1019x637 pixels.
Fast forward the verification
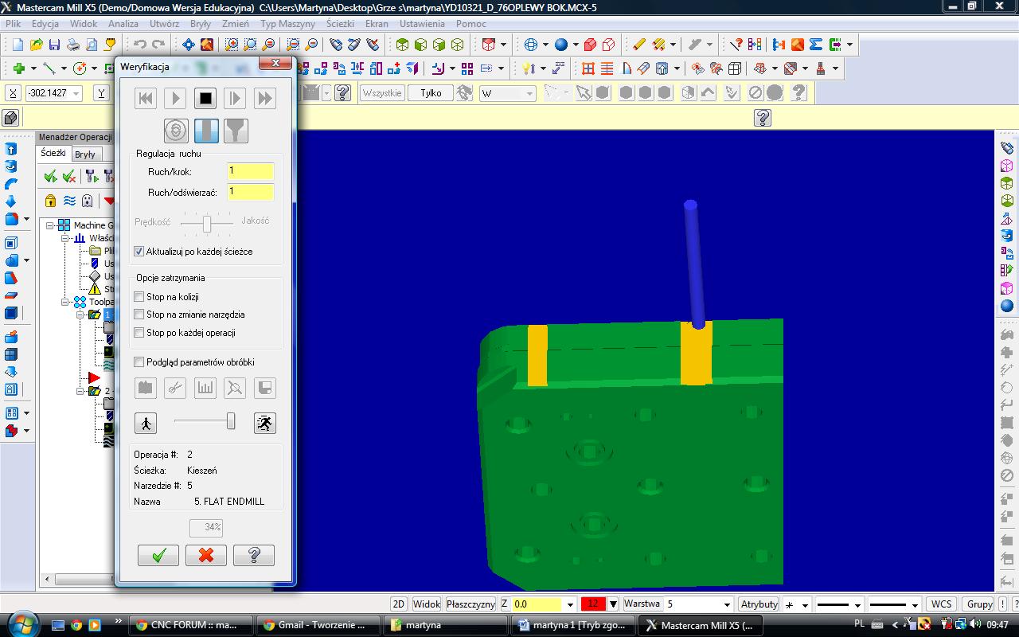(x=265, y=99)
